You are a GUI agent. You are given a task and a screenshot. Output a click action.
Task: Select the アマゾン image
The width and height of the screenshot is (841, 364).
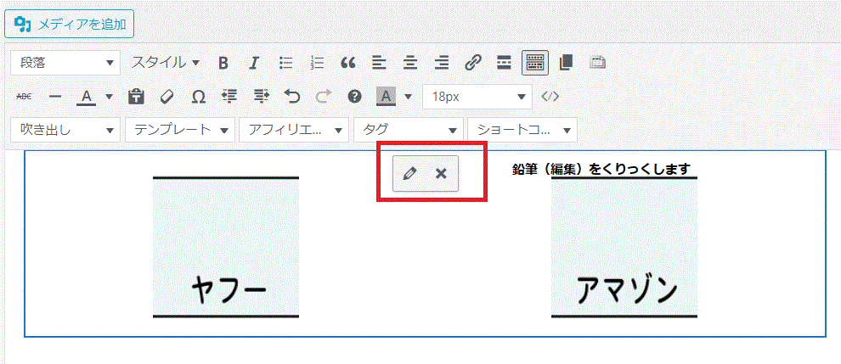click(624, 247)
